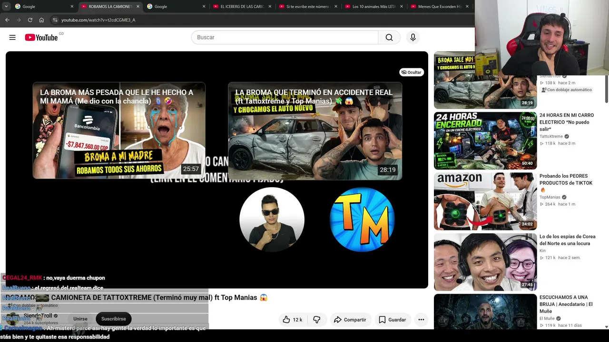
Task: Select the ROBAMOS LA CAMIONETA tab
Action: click(110, 7)
